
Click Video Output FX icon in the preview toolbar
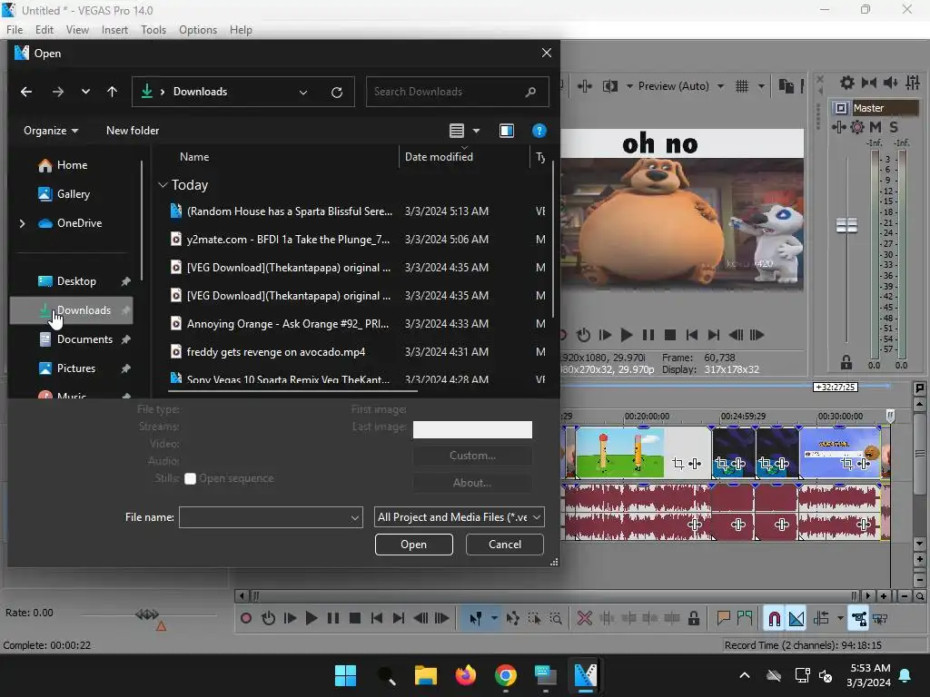[584, 86]
